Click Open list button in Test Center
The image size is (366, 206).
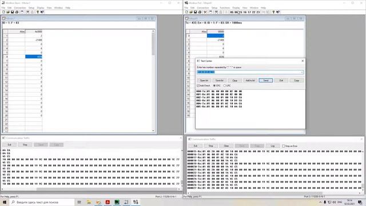click(x=204, y=80)
